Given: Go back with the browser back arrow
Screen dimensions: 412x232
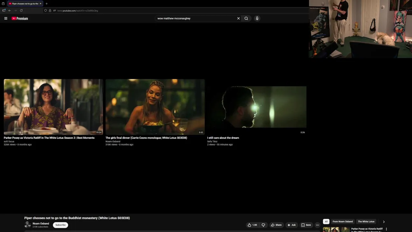Looking at the screenshot, I should pos(10,11).
